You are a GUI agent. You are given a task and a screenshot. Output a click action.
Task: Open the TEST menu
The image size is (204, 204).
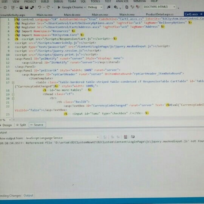click(x=108, y=1)
